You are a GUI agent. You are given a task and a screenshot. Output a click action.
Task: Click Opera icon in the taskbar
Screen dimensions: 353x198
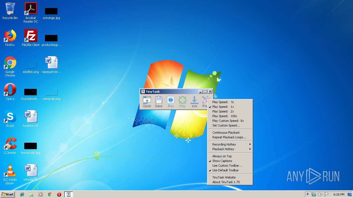[59, 194]
